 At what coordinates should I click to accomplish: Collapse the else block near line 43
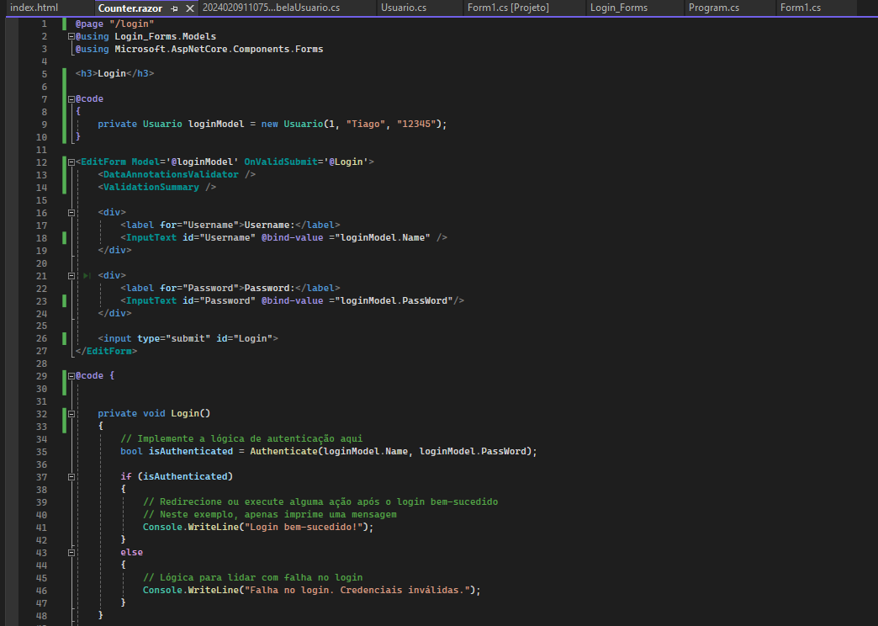click(71, 552)
